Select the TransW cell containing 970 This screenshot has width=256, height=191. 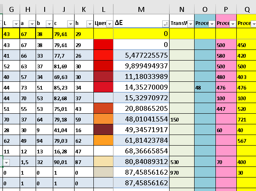tap(182, 172)
